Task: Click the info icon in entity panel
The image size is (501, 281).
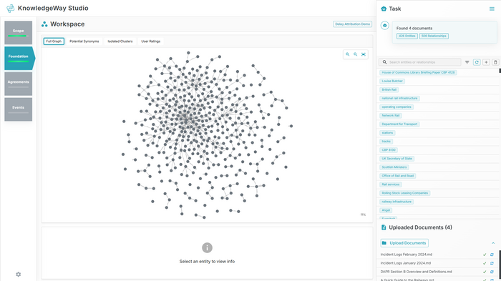Action: (207, 247)
